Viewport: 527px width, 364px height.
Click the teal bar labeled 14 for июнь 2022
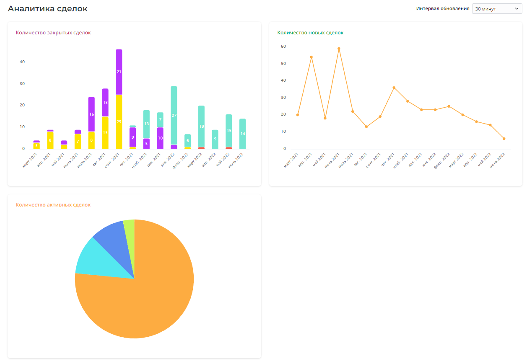(x=242, y=134)
